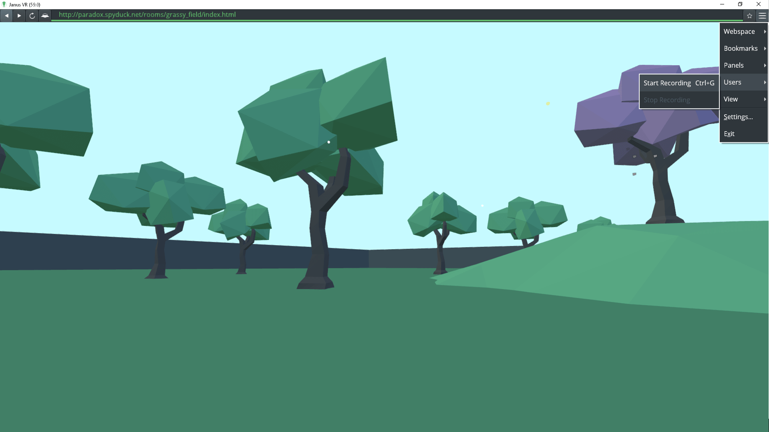Restore down the Janus VR window
The image size is (769, 432).
740,4
